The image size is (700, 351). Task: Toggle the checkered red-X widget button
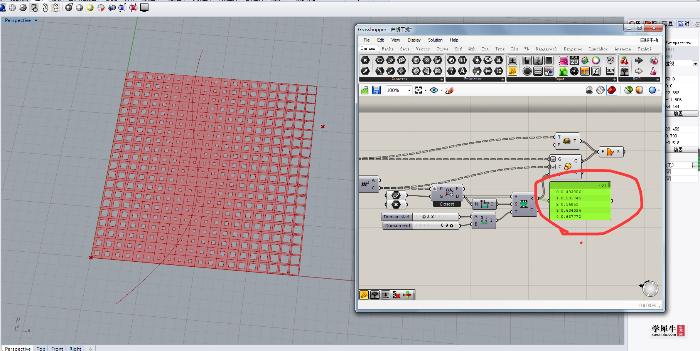point(396,295)
